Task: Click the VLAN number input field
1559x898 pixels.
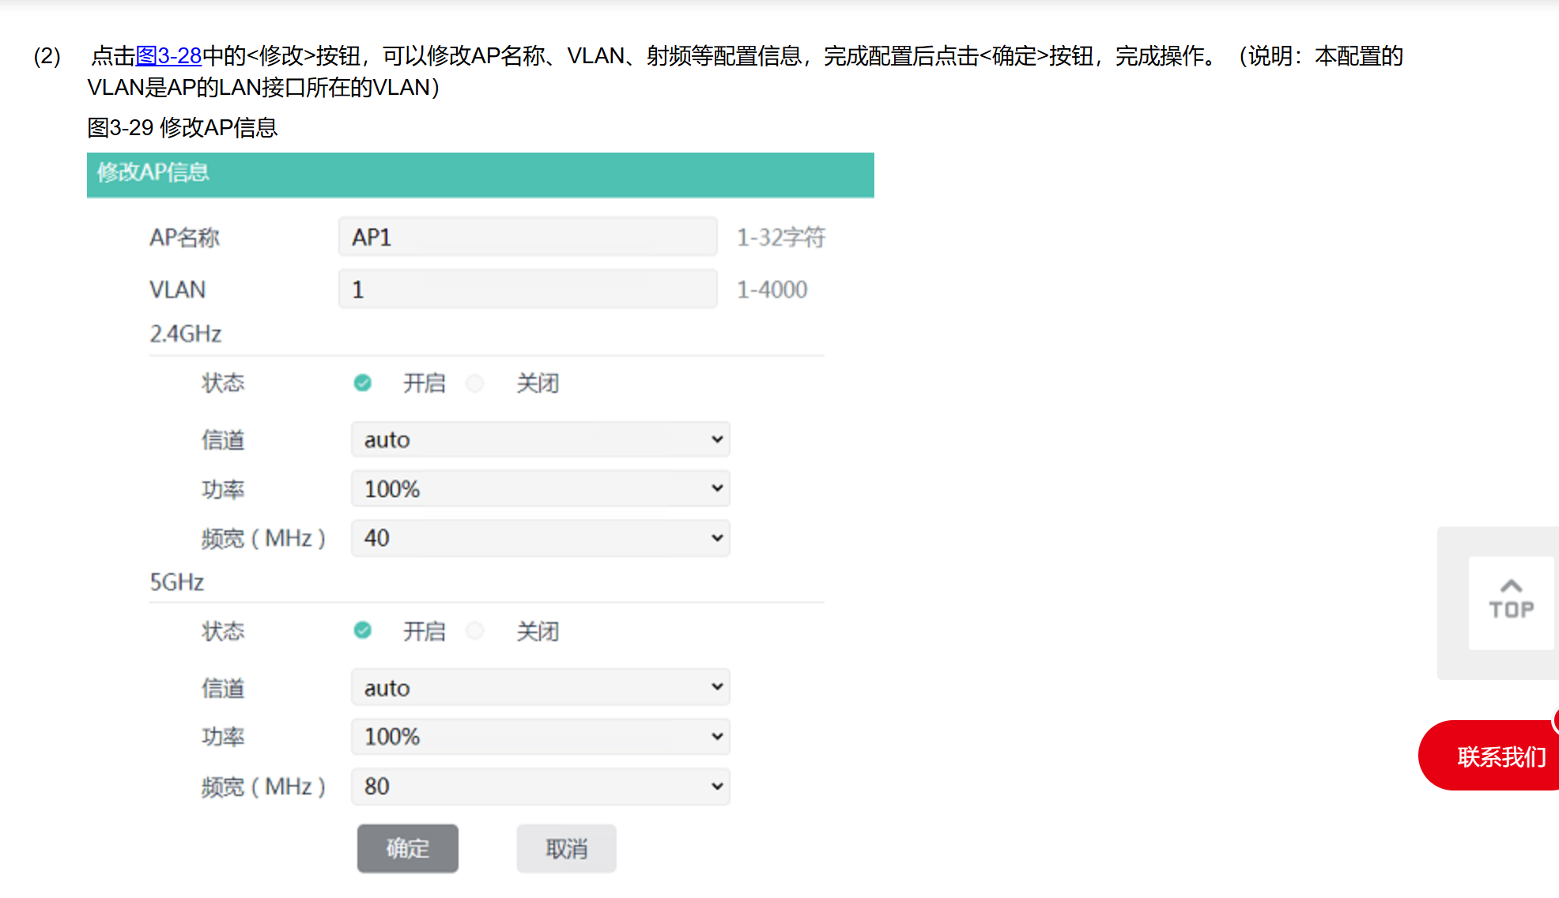Action: point(527,289)
